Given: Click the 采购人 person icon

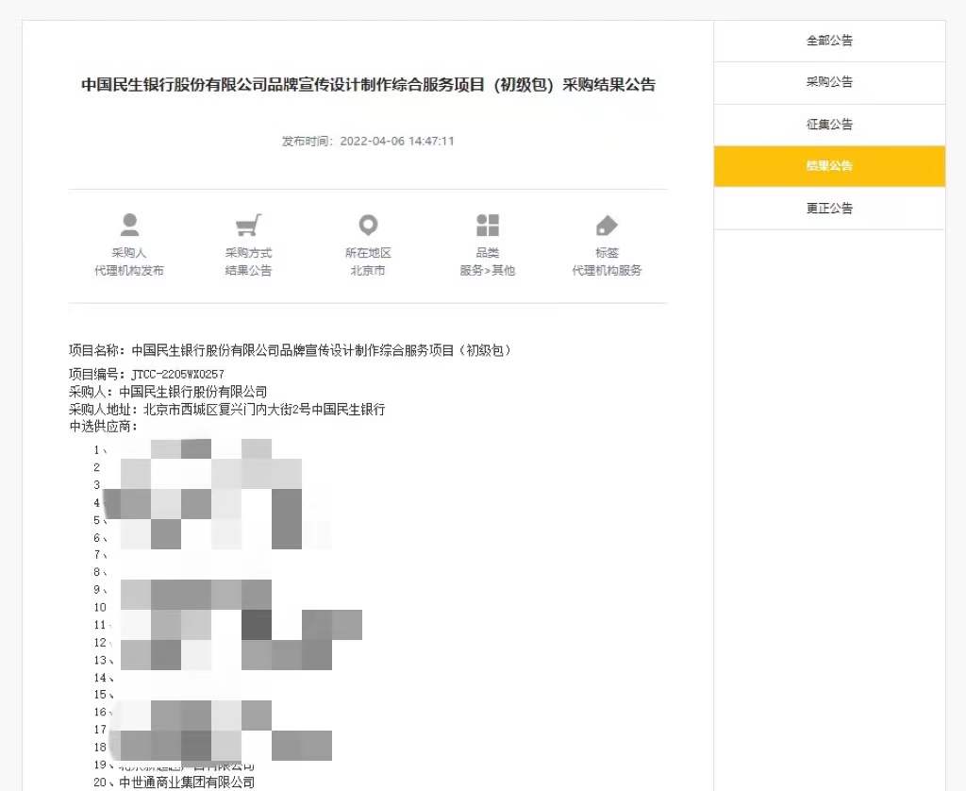Looking at the screenshot, I should click(x=129, y=224).
